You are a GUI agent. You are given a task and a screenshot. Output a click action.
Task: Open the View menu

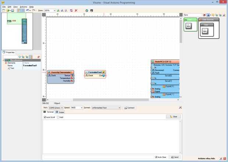[x=15, y=7]
